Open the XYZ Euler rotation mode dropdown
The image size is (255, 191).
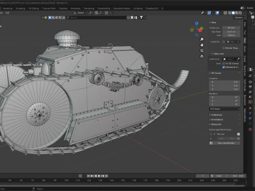(x=225, y=109)
